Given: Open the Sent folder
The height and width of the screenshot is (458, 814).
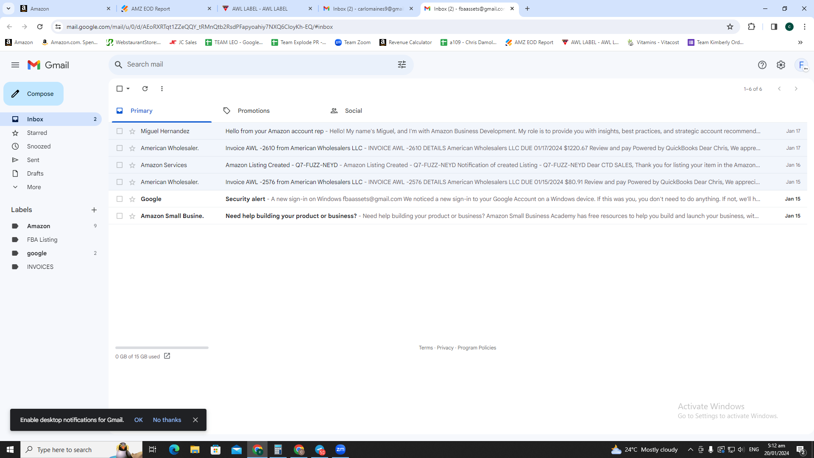Looking at the screenshot, I should coord(51,160).
